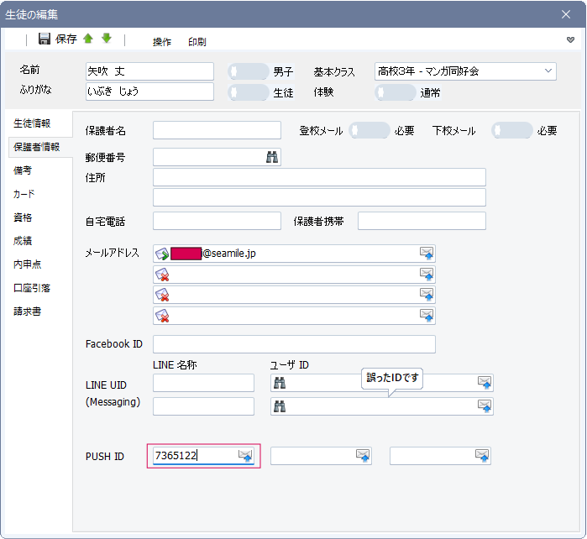
Task: Toggle the 下校メール 必要 switch
Action: point(512,130)
